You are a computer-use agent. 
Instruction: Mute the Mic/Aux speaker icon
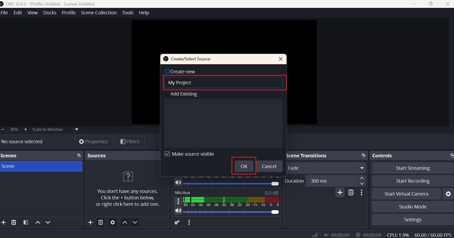click(178, 211)
